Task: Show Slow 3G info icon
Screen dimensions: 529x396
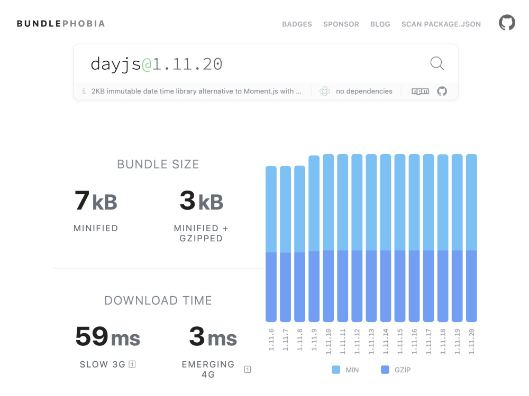Action: 132,364
